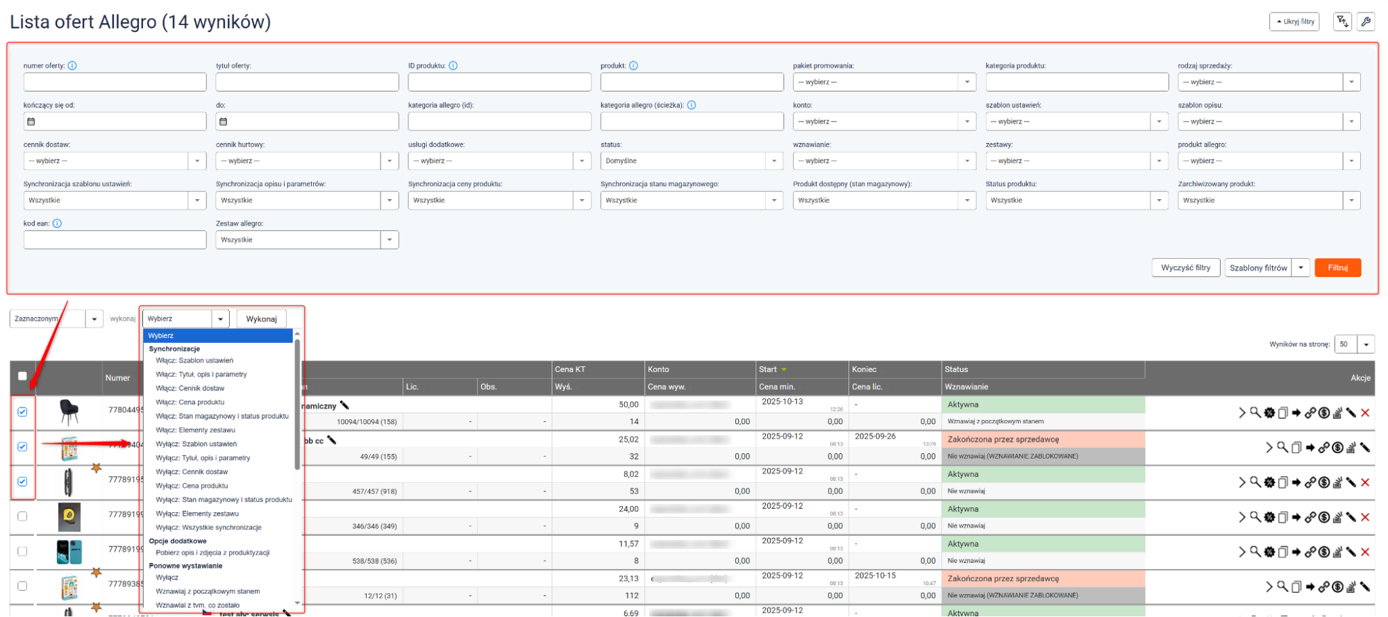Click into the 'tytuł oferty' input field
The image size is (1388, 617).
point(307,82)
